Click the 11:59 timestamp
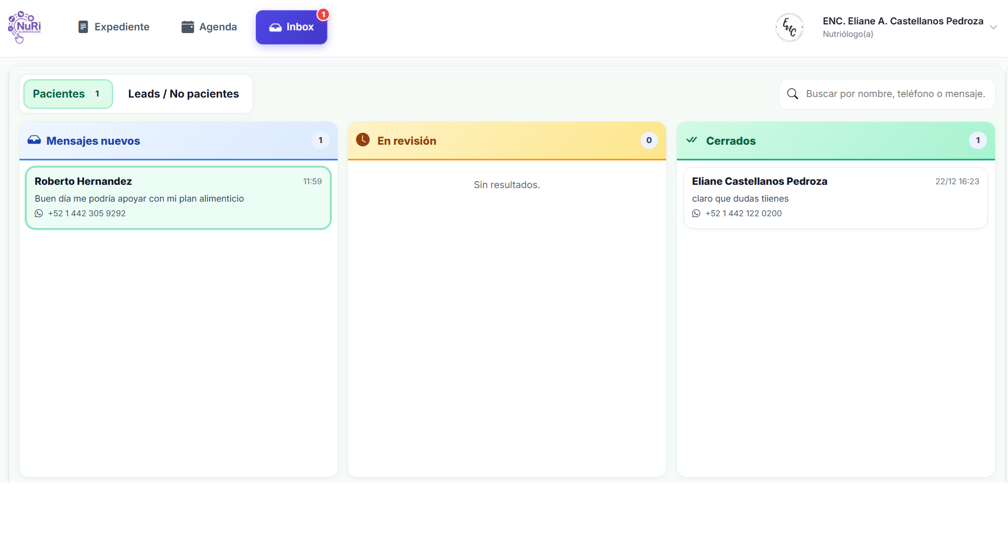This screenshot has height=555, width=1008. tap(312, 182)
